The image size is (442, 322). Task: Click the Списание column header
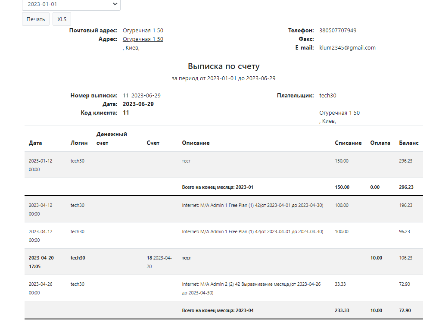348,143
